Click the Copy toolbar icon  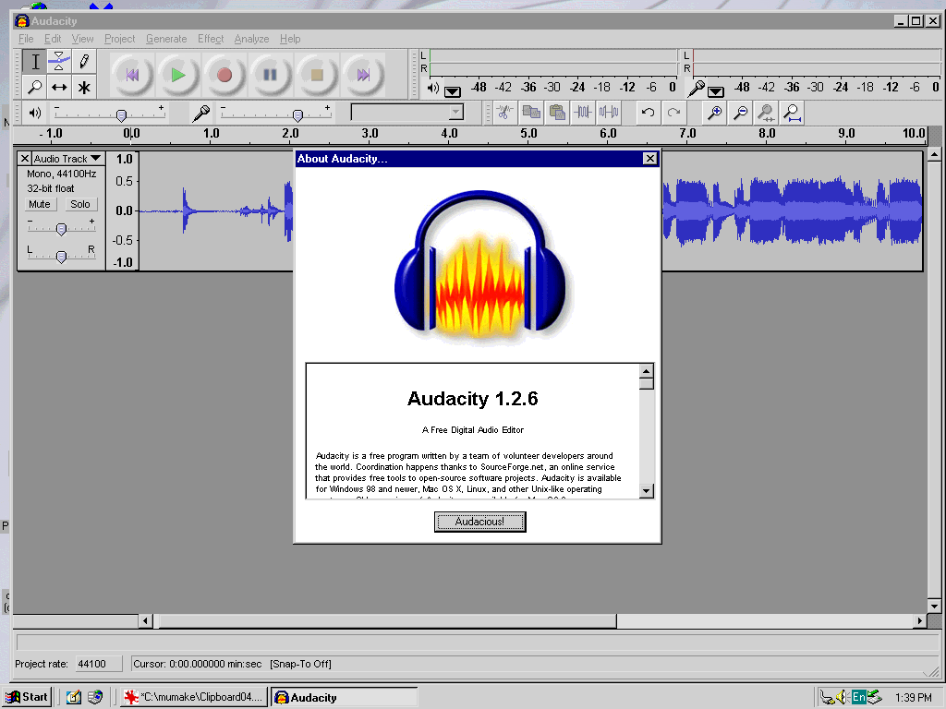531,112
